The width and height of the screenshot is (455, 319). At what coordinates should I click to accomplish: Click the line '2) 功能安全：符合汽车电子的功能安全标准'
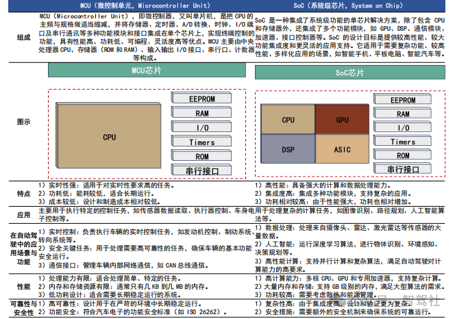pos(132,312)
